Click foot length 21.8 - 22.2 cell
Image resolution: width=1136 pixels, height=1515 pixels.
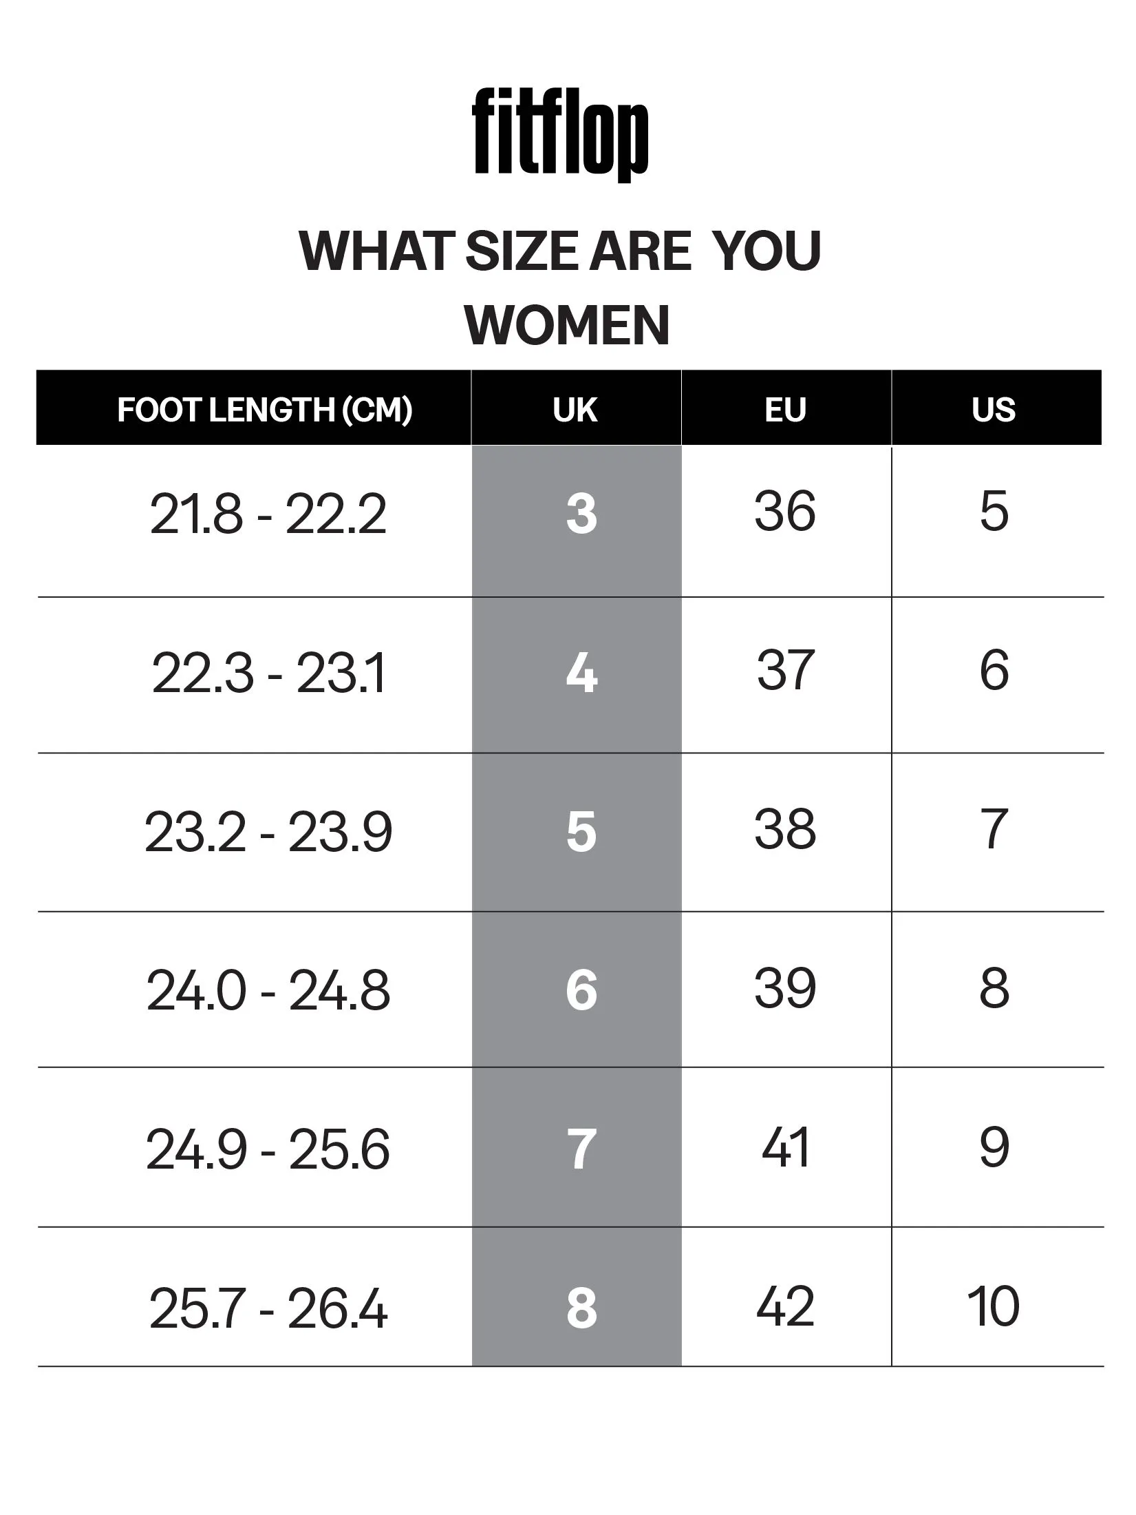(x=268, y=514)
